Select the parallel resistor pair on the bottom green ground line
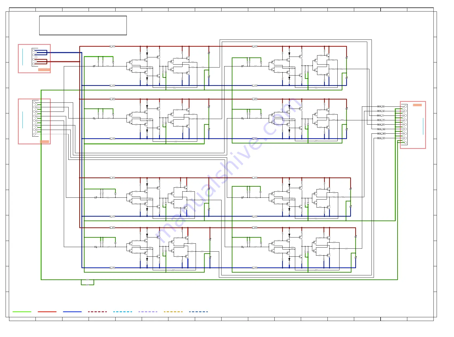 pyautogui.click(x=88, y=282)
